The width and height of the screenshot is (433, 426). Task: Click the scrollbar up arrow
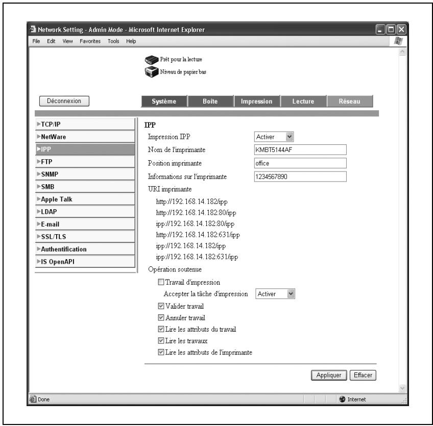pos(402,52)
